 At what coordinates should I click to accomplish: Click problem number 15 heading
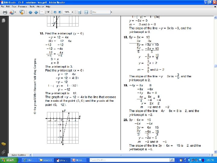[x=42, y=34]
